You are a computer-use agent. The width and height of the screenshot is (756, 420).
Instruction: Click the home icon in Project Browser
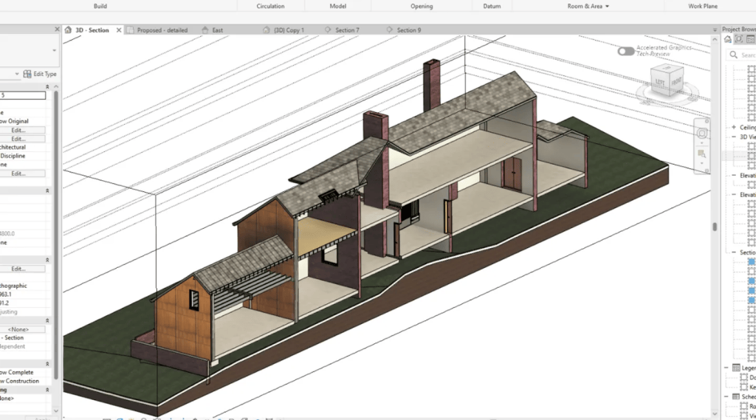pyautogui.click(x=727, y=40)
